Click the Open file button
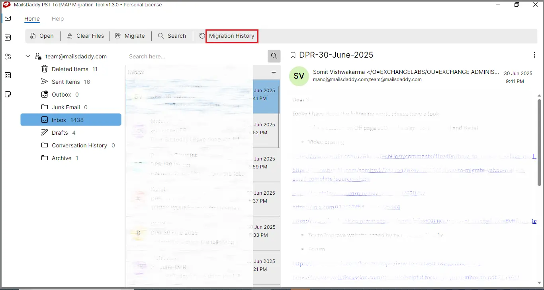544x290 pixels. [x=42, y=36]
